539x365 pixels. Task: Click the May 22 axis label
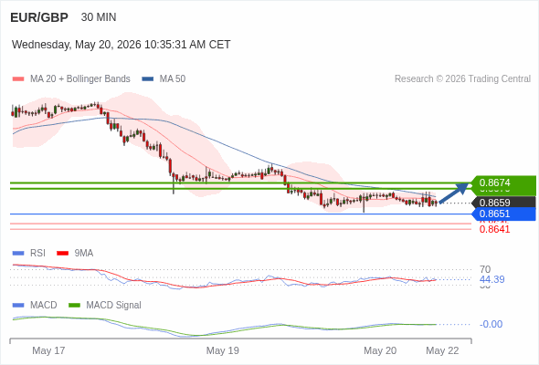click(442, 350)
